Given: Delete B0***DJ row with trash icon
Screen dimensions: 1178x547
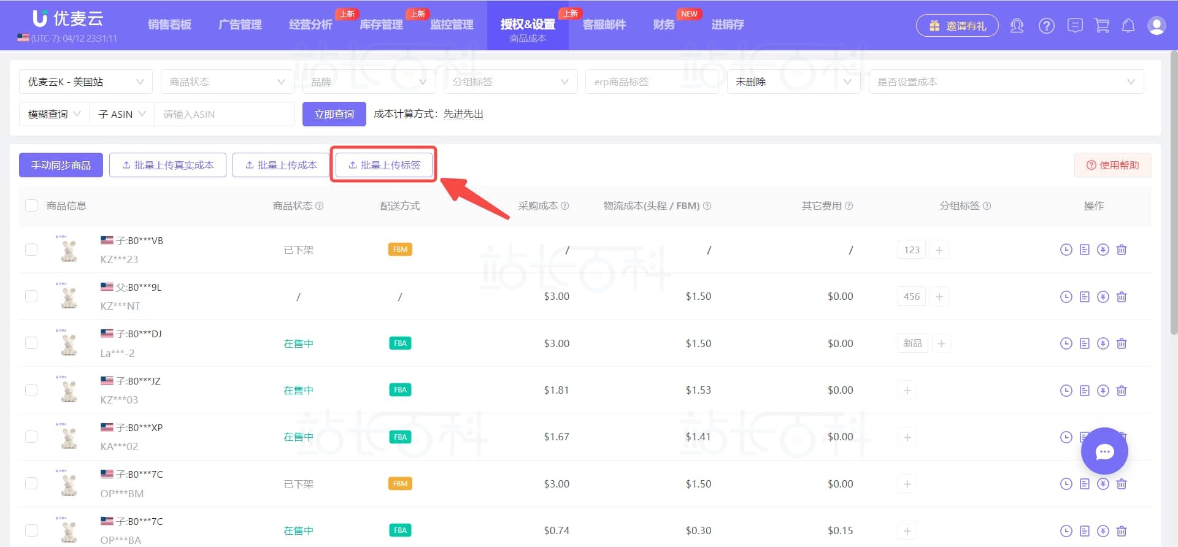Looking at the screenshot, I should point(1122,343).
